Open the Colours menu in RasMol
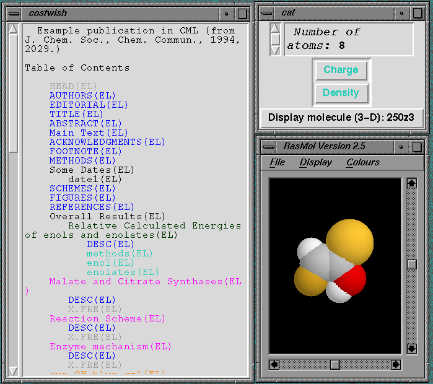The width and height of the screenshot is (433, 384). pyautogui.click(x=363, y=162)
